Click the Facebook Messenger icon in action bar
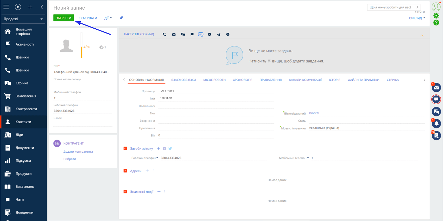The height and width of the screenshot is (221, 443). pyautogui.click(x=210, y=34)
